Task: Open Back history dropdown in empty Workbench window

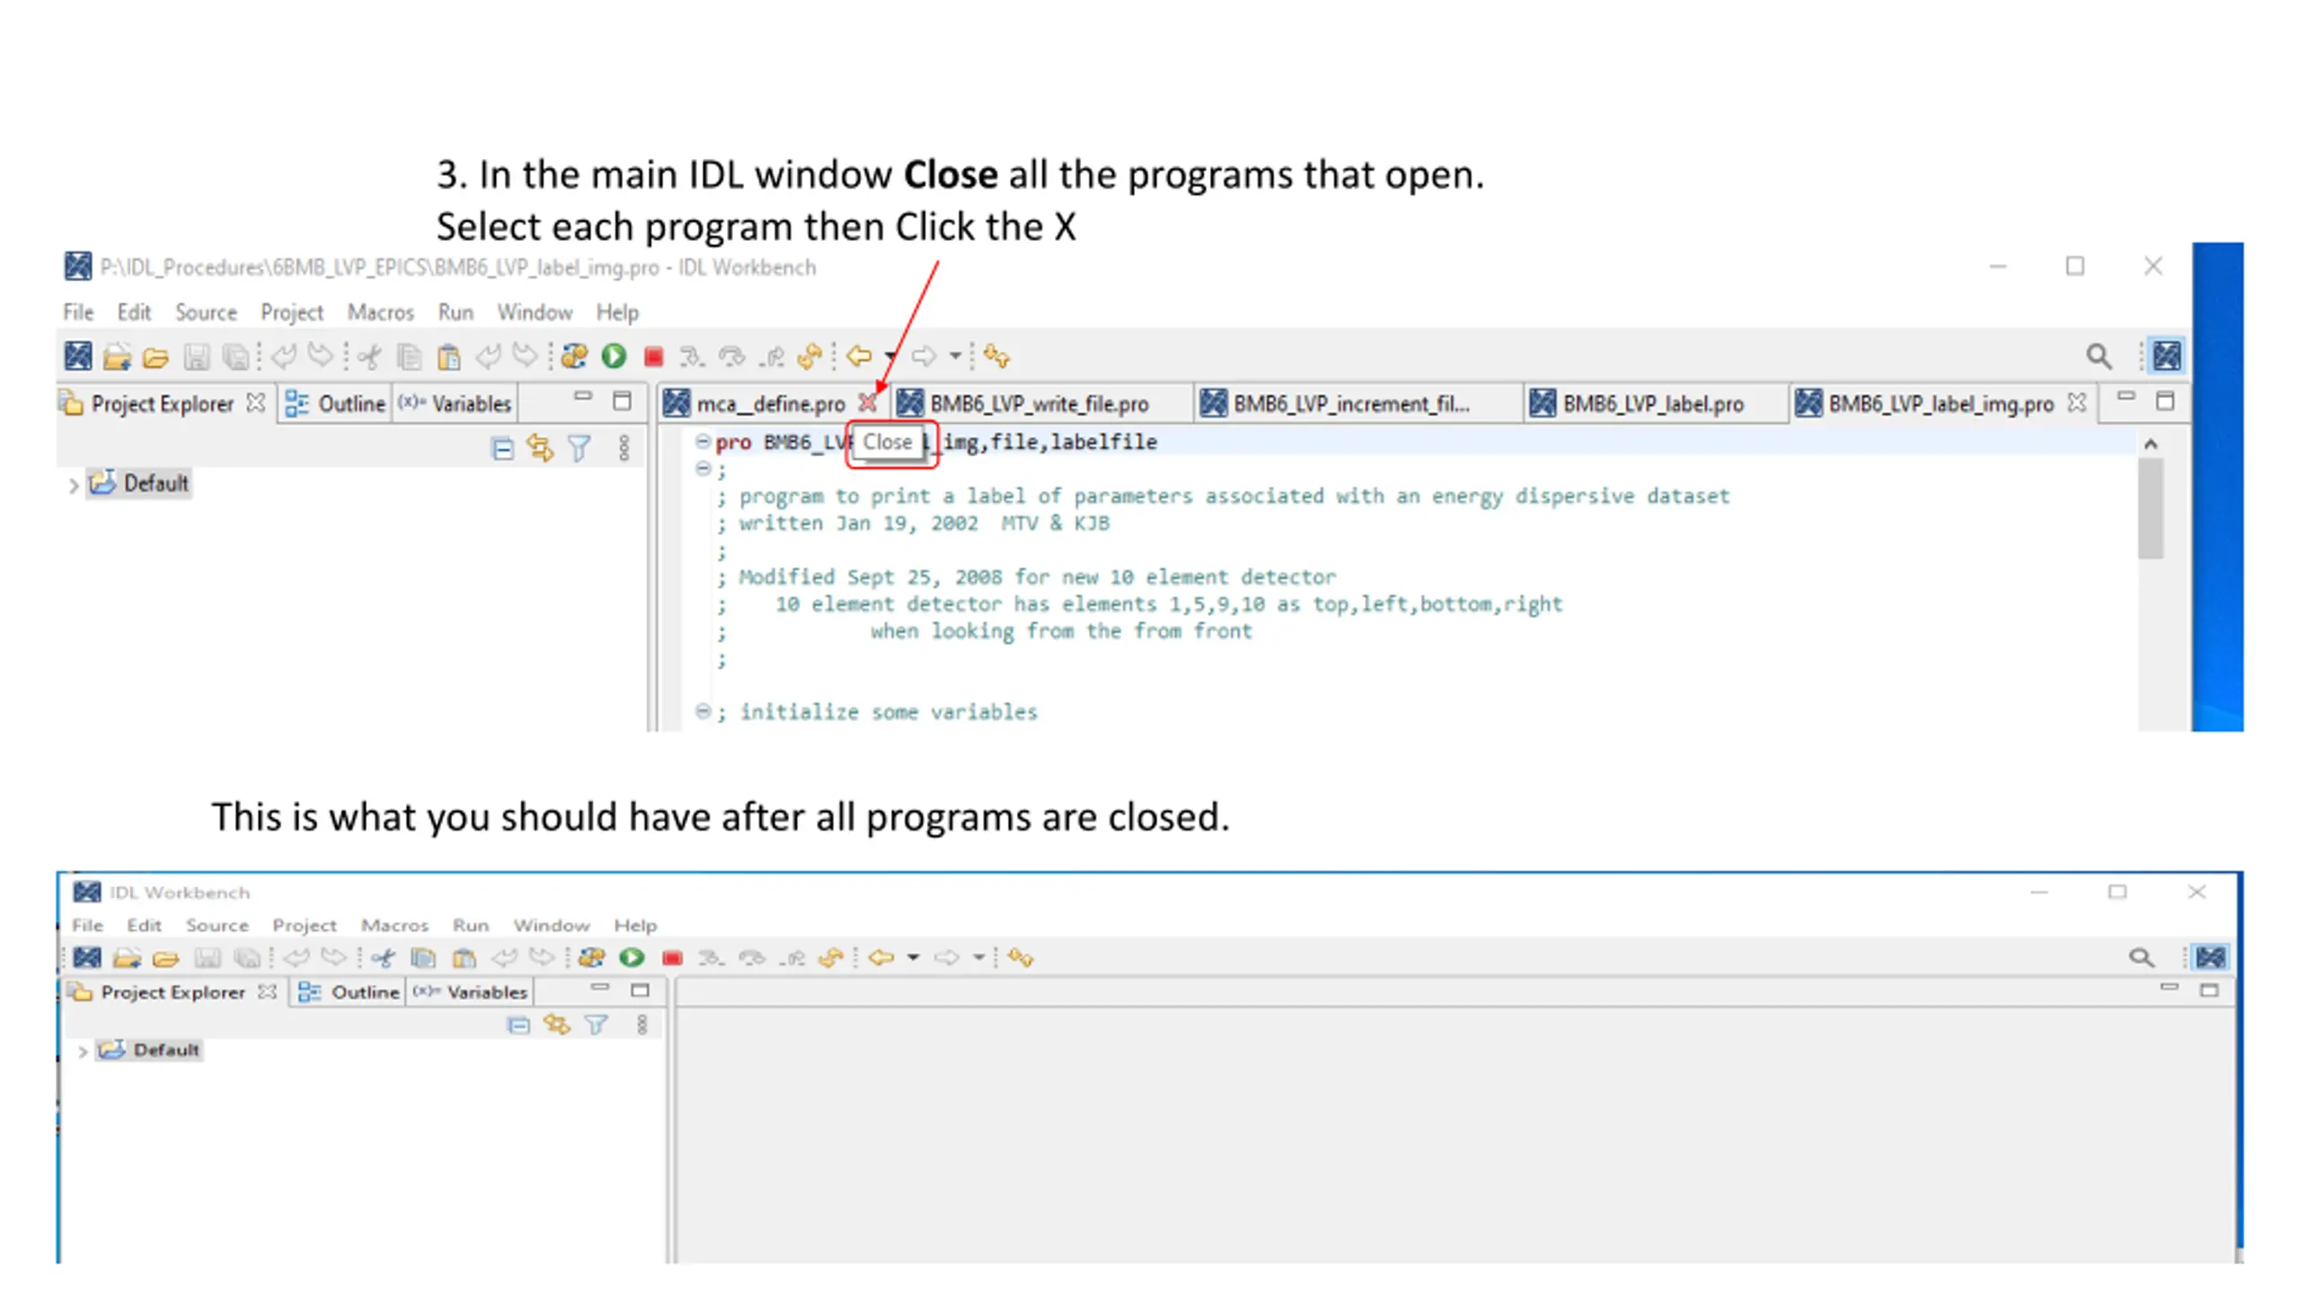Action: [913, 958]
